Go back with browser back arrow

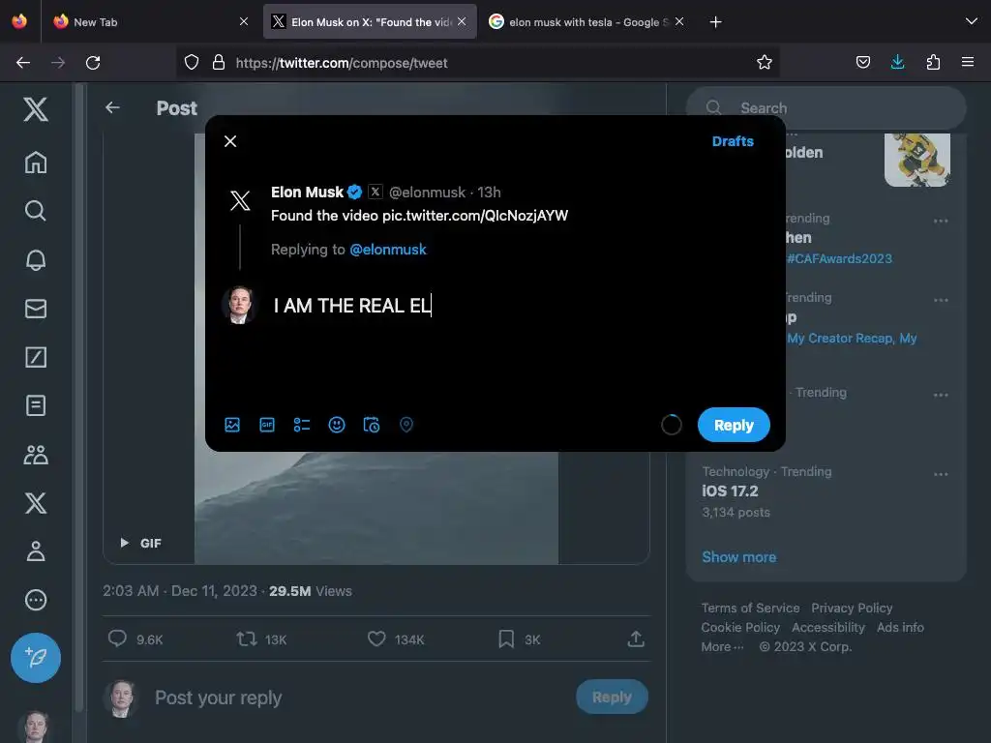(x=23, y=63)
